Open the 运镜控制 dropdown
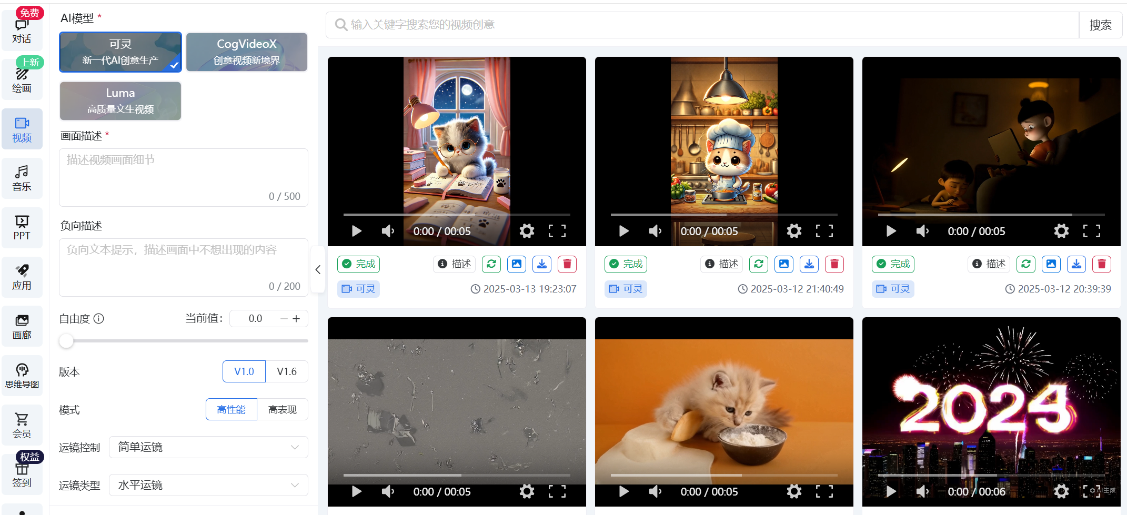 click(x=208, y=448)
